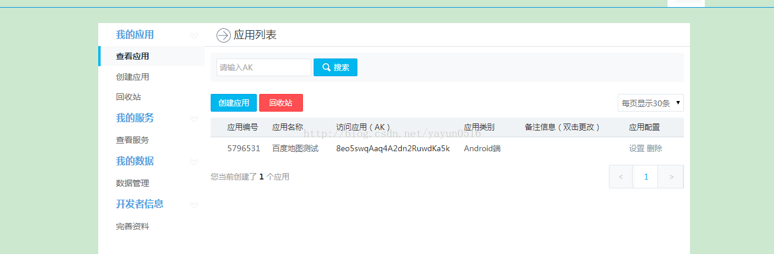Screen dimensions: 774x254
Task: Select 查看应用 in the sidebar
Action: click(133, 56)
